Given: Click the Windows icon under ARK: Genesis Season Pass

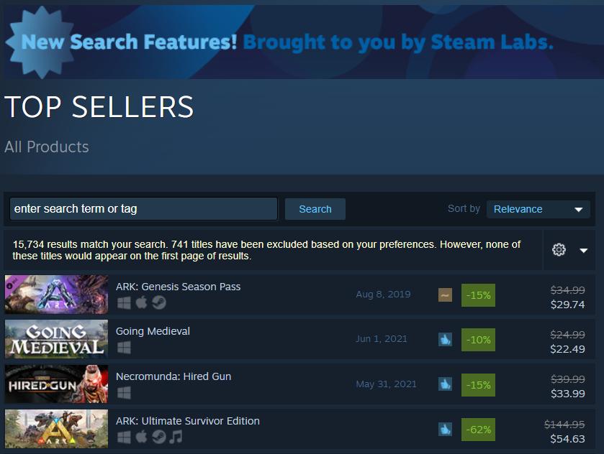Looking at the screenshot, I should [x=123, y=302].
